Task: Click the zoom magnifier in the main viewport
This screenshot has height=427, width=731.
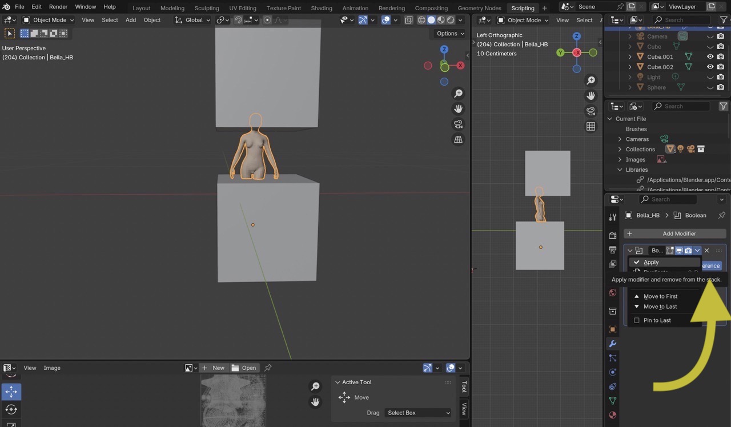Action: tap(458, 94)
